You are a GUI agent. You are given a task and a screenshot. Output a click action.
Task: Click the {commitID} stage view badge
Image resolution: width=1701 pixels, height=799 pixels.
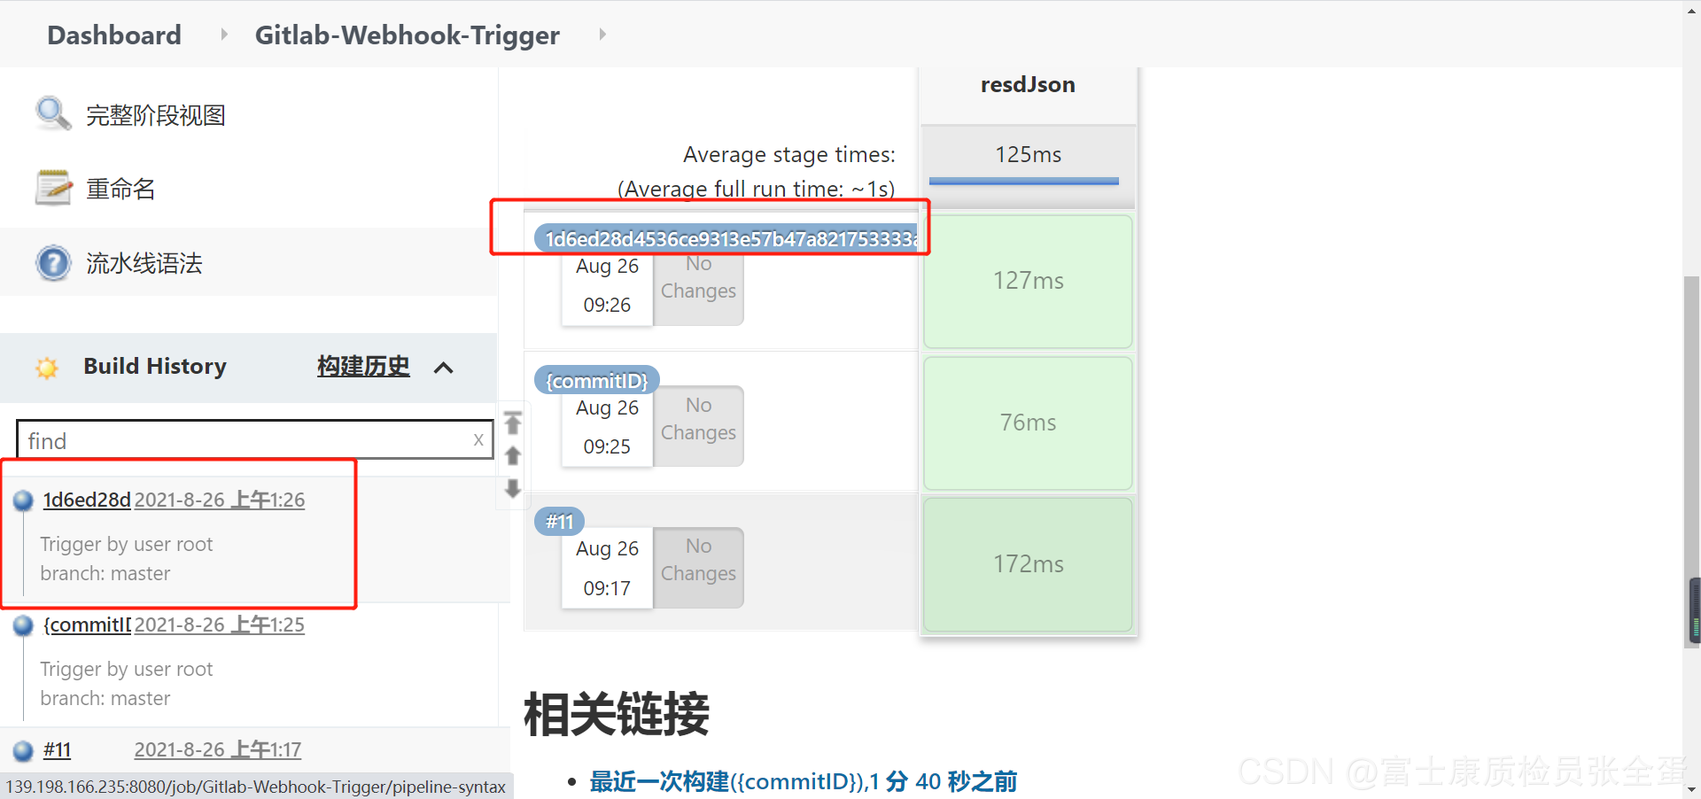597,380
